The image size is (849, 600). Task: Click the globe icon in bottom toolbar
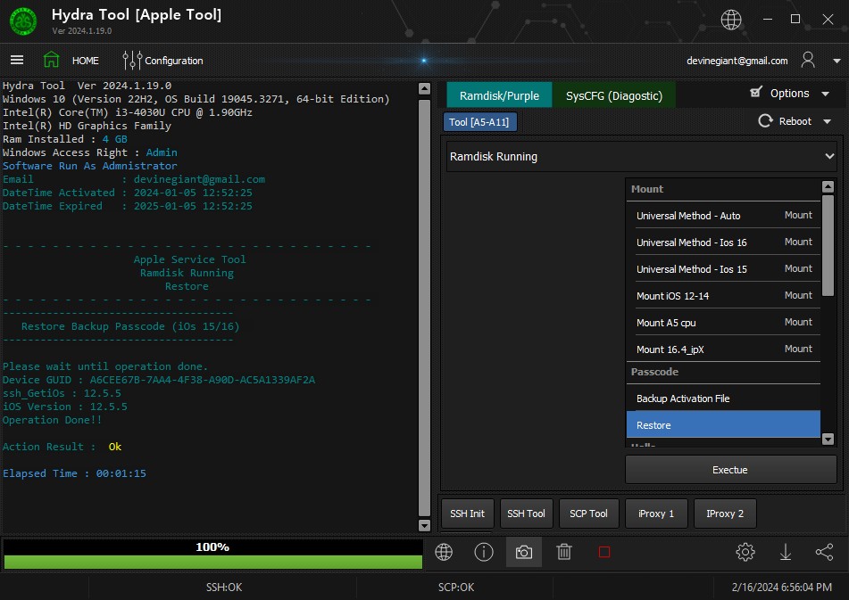tap(444, 552)
